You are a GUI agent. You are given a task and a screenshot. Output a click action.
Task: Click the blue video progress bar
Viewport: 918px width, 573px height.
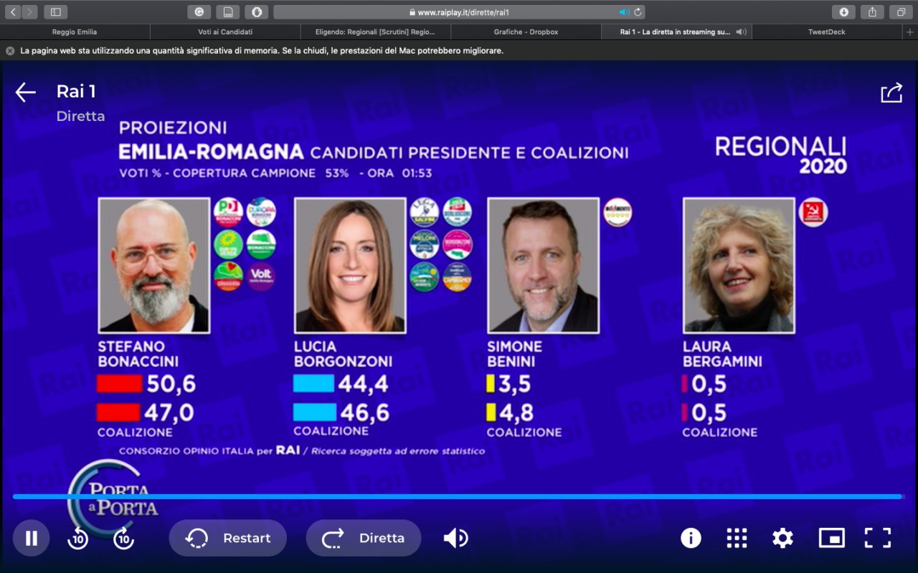point(458,496)
